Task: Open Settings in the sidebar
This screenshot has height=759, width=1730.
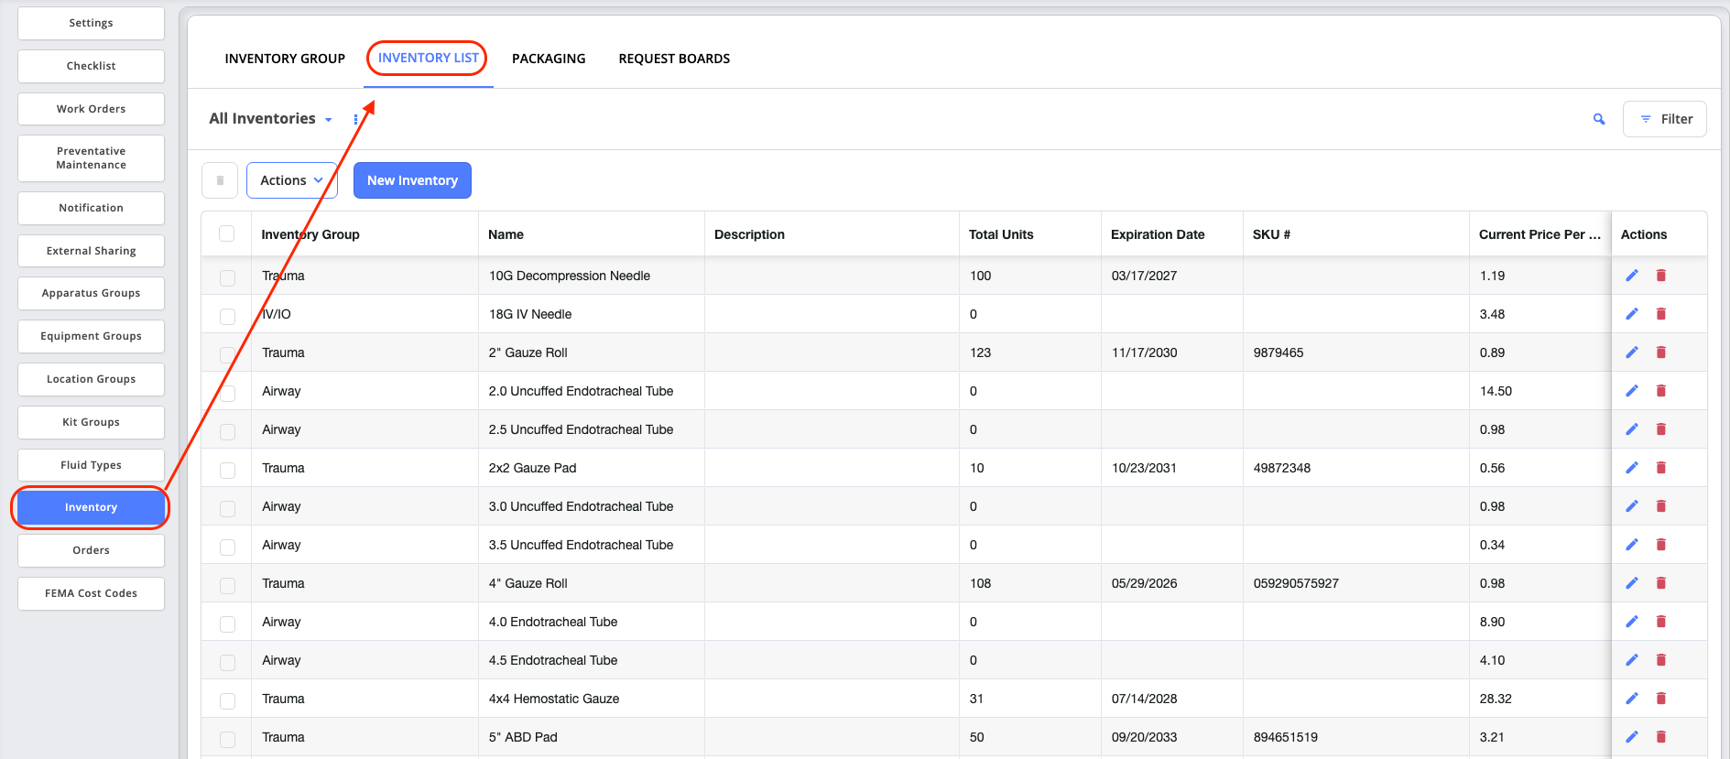Action: pos(91,23)
